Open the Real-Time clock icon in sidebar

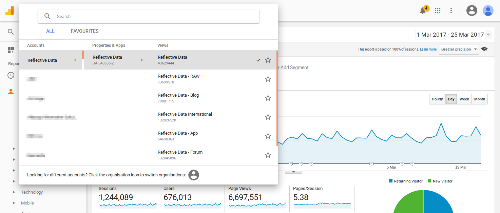click(x=11, y=75)
